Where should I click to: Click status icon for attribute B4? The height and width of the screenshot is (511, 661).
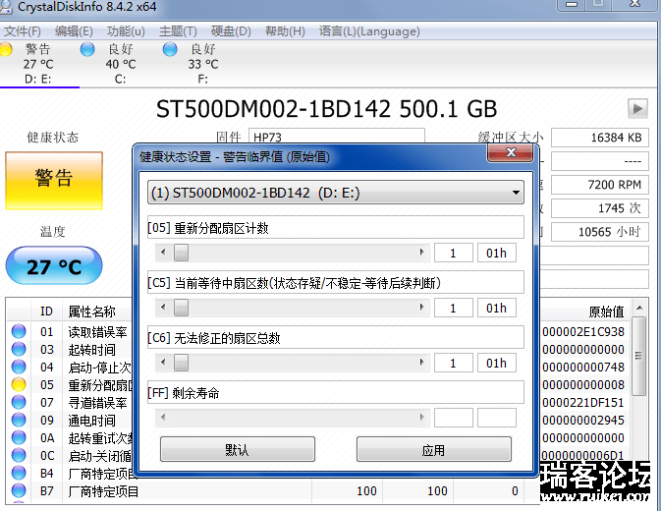coord(19,473)
